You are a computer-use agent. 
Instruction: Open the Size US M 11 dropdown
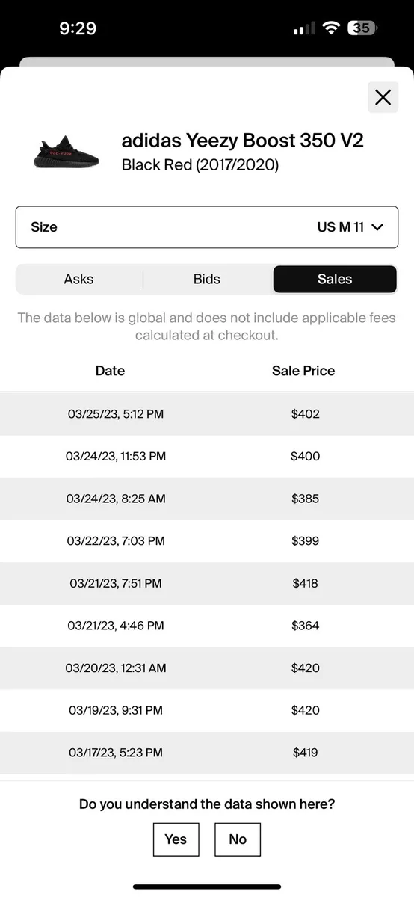[x=207, y=227]
